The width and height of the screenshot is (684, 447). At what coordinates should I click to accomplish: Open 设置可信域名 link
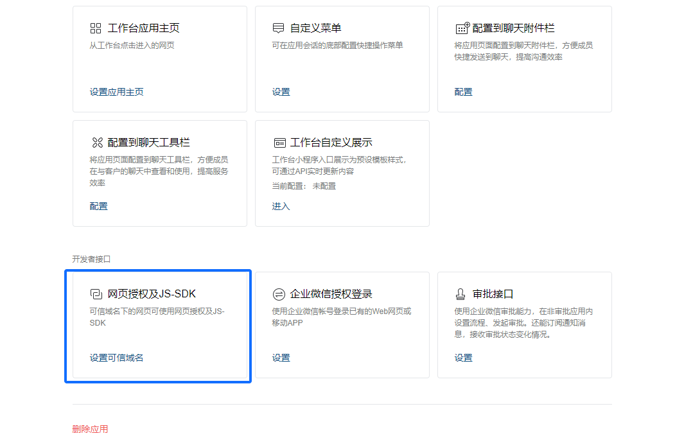(116, 358)
